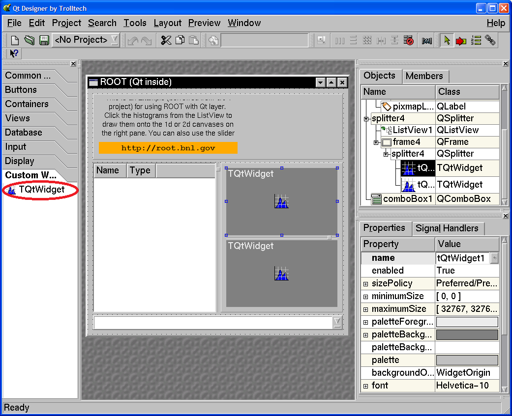512x416 pixels.
Task: Expand the sizePolicy property
Action: click(365, 284)
